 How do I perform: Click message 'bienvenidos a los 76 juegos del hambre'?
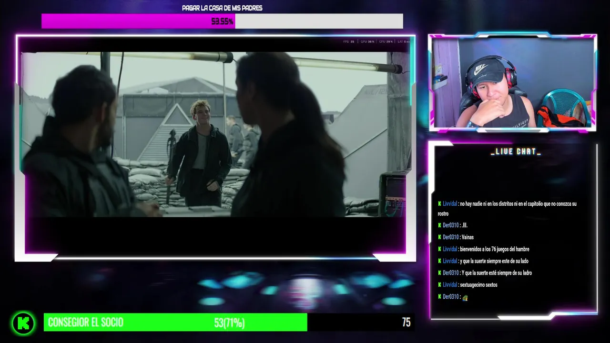point(495,249)
